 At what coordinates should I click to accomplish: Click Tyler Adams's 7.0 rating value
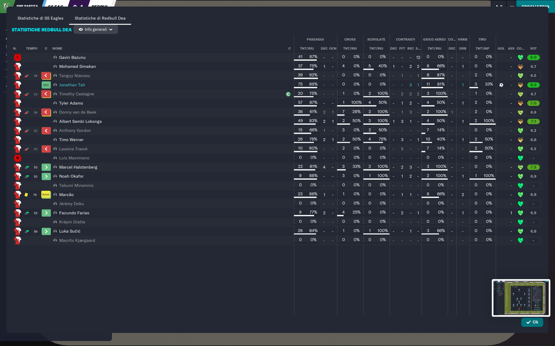pyautogui.click(x=533, y=103)
